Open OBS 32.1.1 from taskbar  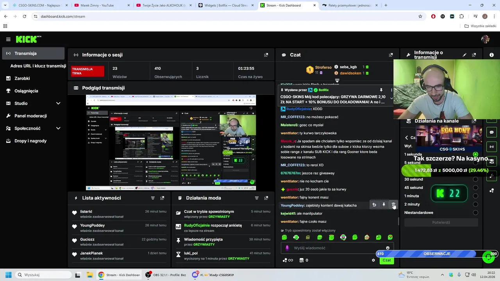click(166, 275)
